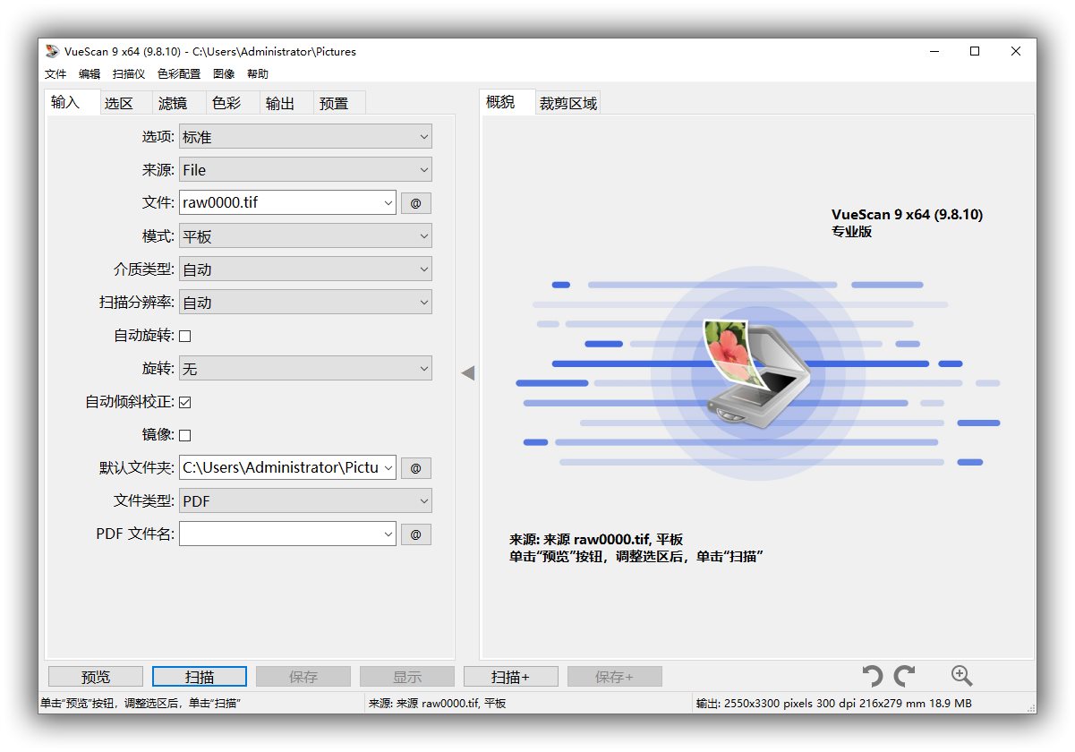Image resolution: width=1075 pixels, height=752 pixels.
Task: Select the 概貌 preview tab
Action: coord(508,102)
